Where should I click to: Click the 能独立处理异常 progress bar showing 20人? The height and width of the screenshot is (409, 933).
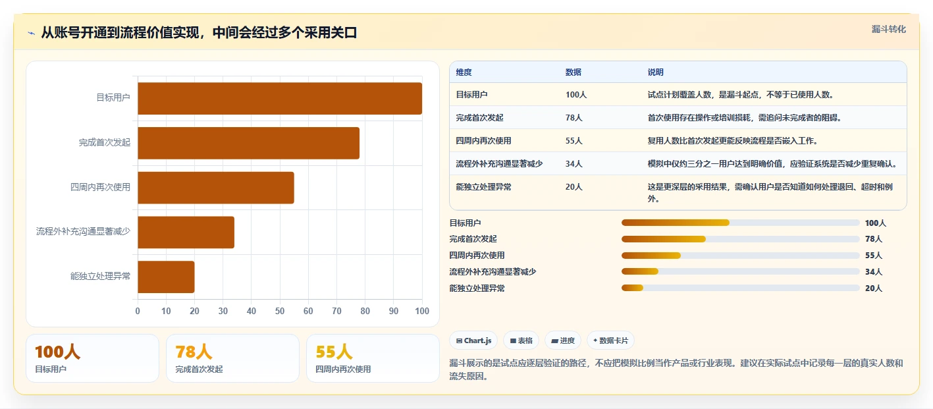point(741,288)
